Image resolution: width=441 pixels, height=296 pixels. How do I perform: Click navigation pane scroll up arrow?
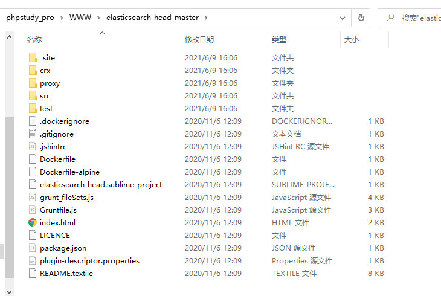(x=9, y=37)
